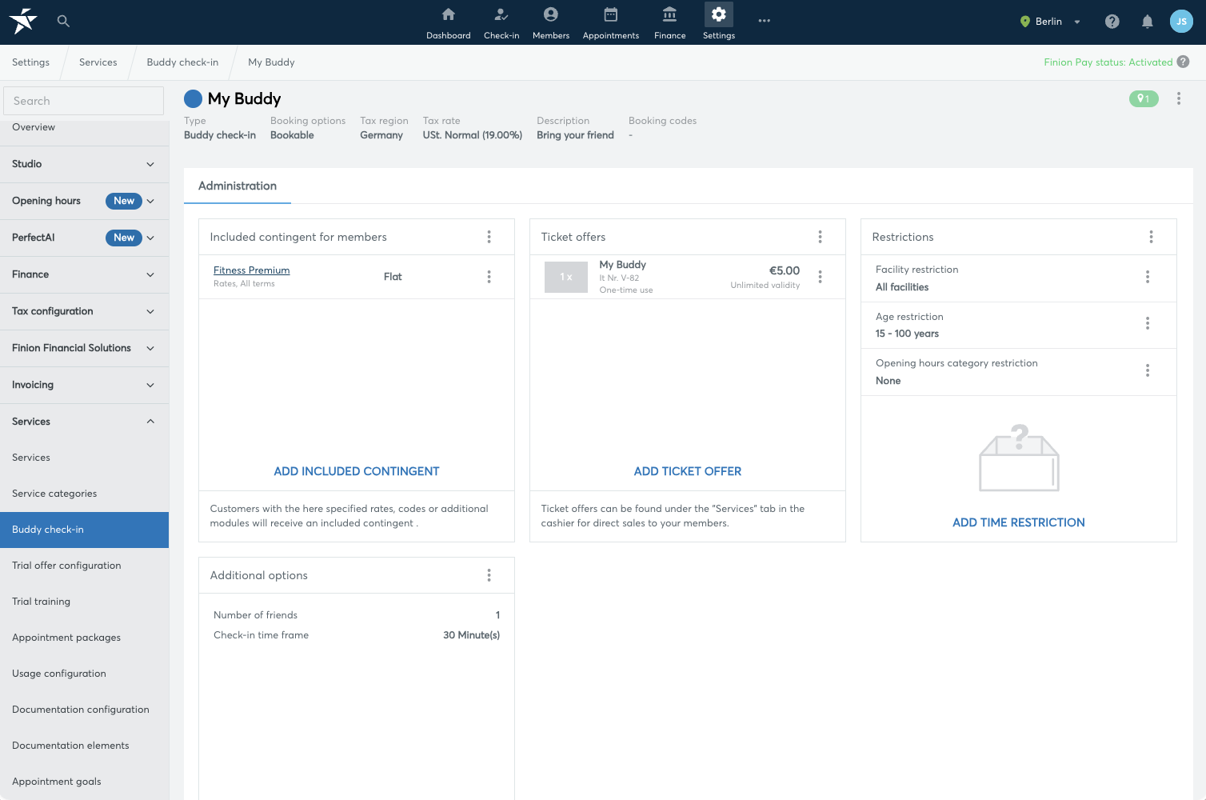Collapse the Services sidebar section
The height and width of the screenshot is (800, 1206).
tap(84, 422)
